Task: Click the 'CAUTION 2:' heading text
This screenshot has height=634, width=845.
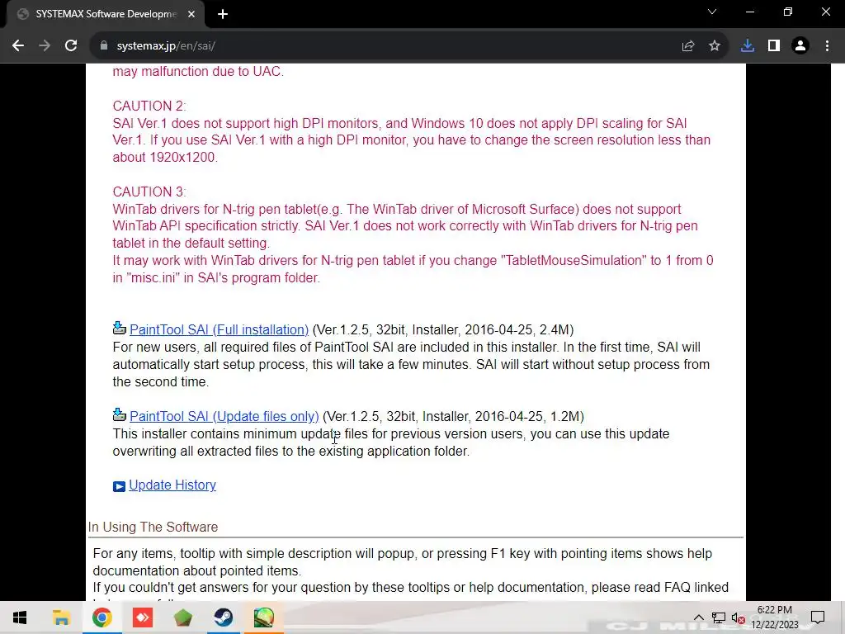Action: pyautogui.click(x=149, y=106)
